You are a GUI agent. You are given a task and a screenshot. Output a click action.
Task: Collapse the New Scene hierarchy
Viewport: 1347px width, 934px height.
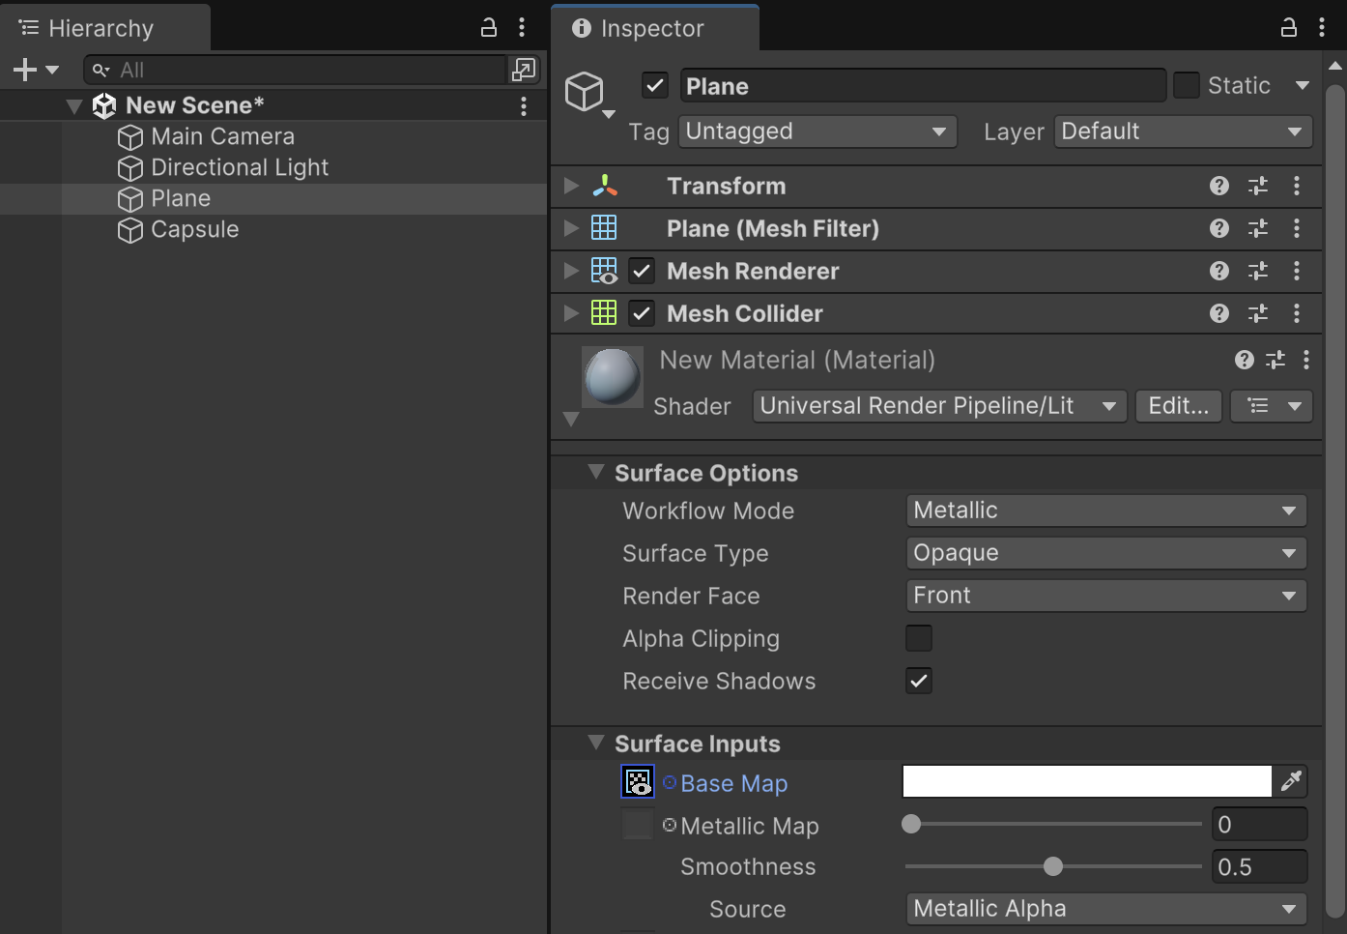[x=73, y=105]
